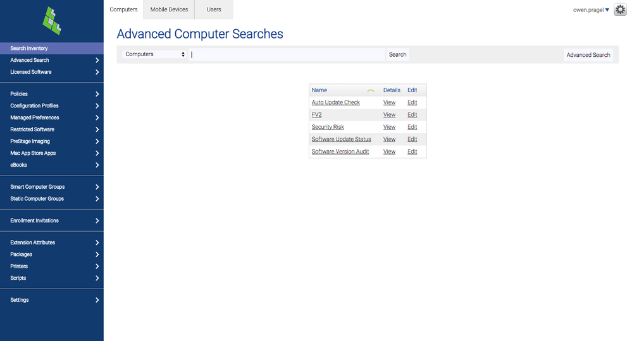Open Smart Computer Groups sidebar item
The height and width of the screenshot is (341, 632).
[x=52, y=186]
